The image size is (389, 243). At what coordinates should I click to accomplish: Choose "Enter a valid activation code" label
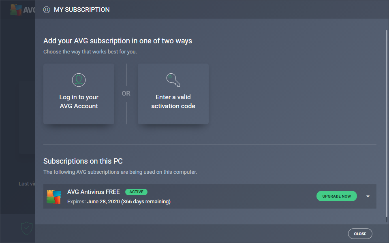point(173,102)
